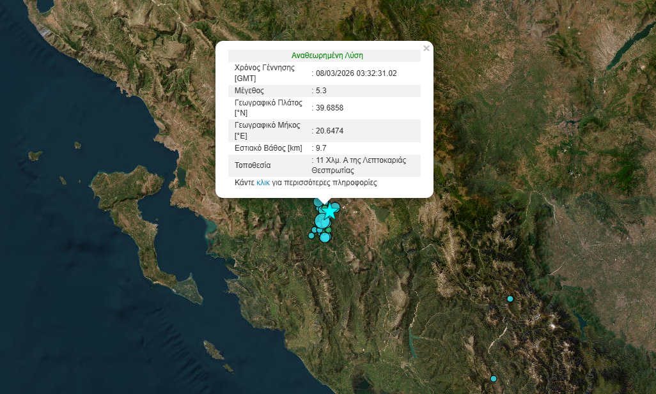This screenshot has width=656, height=394.
Task: Select the largest circle marker below the star
Action: coord(322,221)
